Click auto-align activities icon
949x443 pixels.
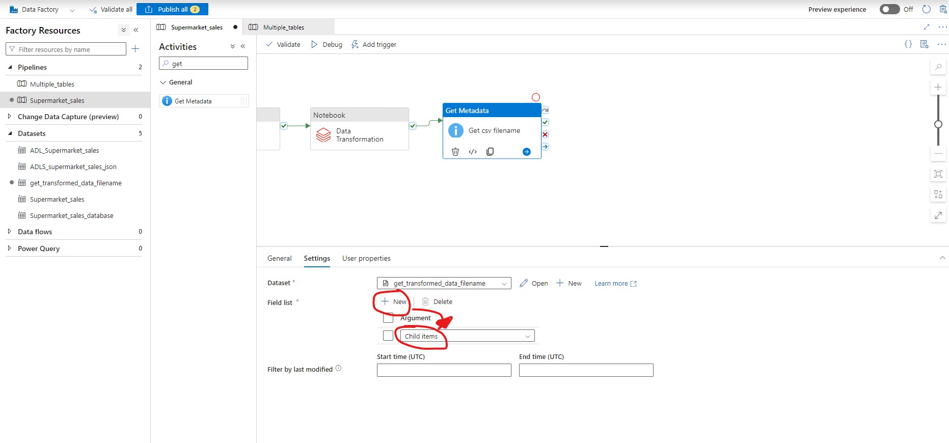938,195
